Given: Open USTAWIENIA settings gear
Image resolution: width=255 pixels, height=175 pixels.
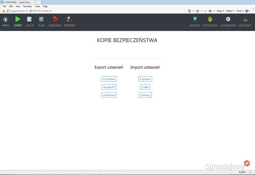Looking at the screenshot, I should coord(228,19).
